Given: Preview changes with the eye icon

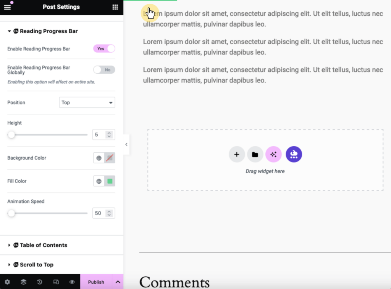Looking at the screenshot, I should pyautogui.click(x=72, y=282).
